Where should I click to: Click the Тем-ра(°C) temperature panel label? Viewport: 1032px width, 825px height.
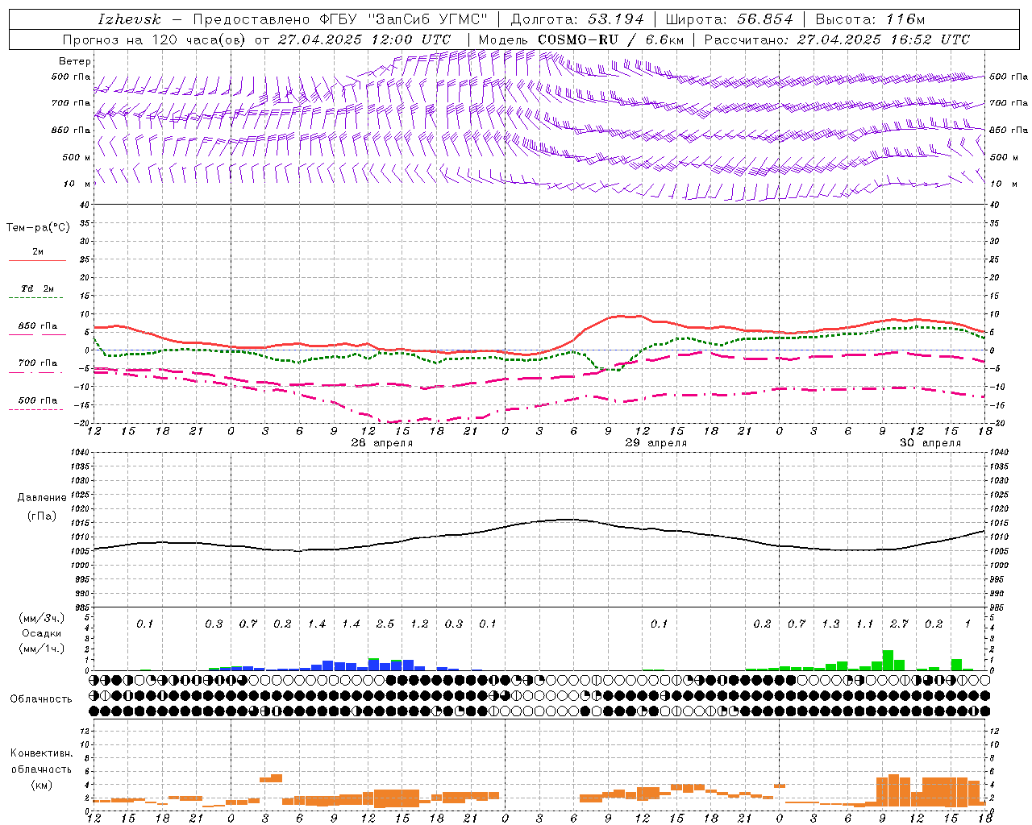(x=38, y=228)
